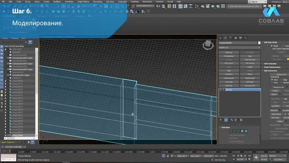Switch to the Hierarchy command panel tab
The height and width of the screenshot is (163, 289).
tap(230, 38)
